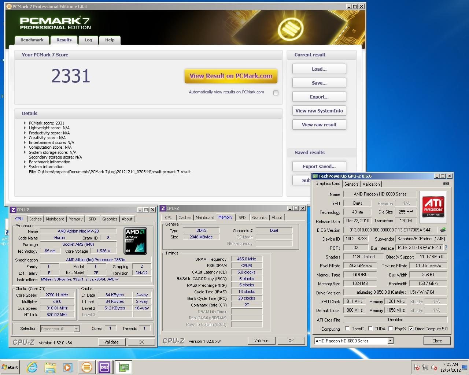
Task: Open Windows Explorer folder icon on taskbar
Action: 50,367
